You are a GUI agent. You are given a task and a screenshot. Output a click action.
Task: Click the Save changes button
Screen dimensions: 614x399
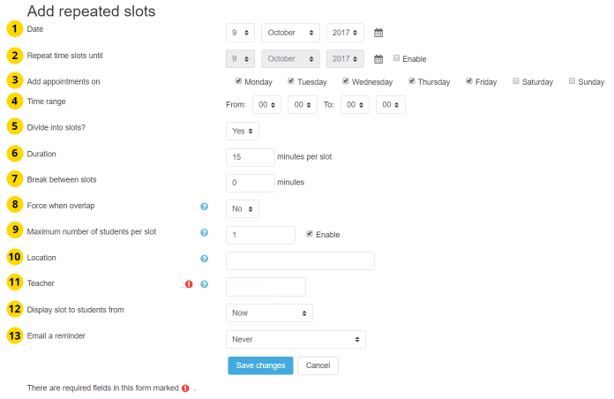[260, 365]
